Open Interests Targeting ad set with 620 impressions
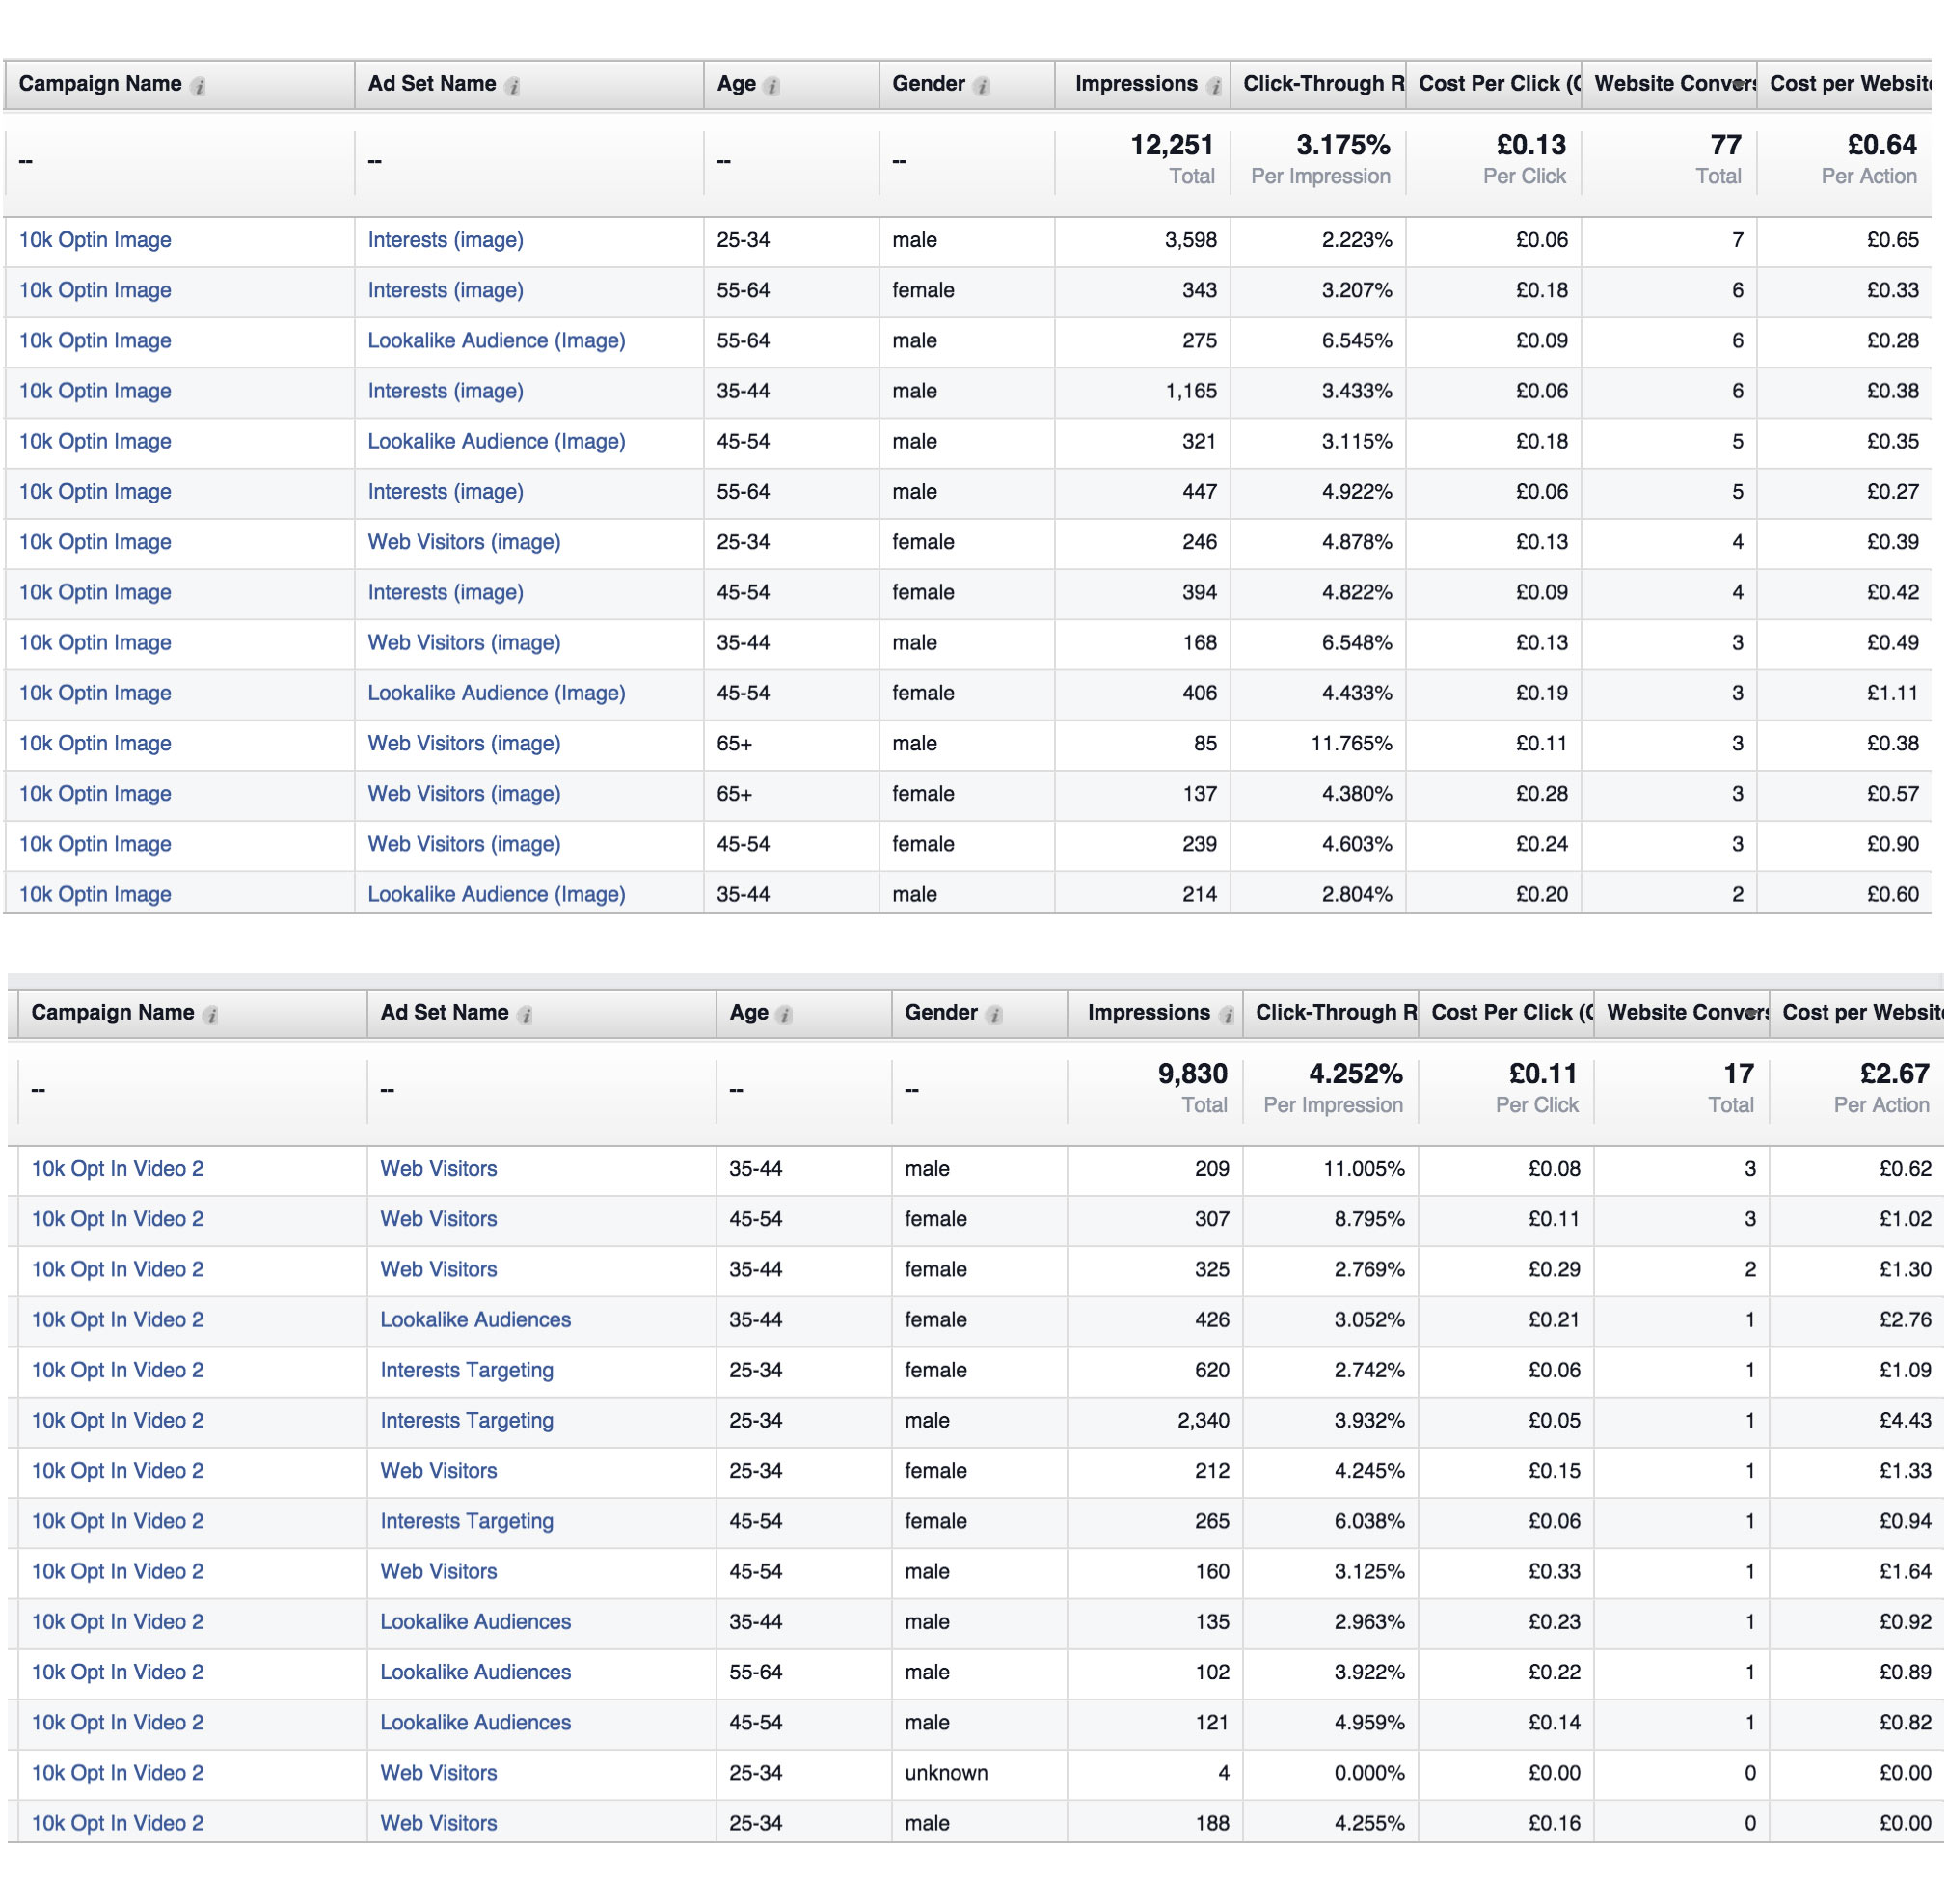The width and height of the screenshot is (1948, 1904). point(466,1370)
